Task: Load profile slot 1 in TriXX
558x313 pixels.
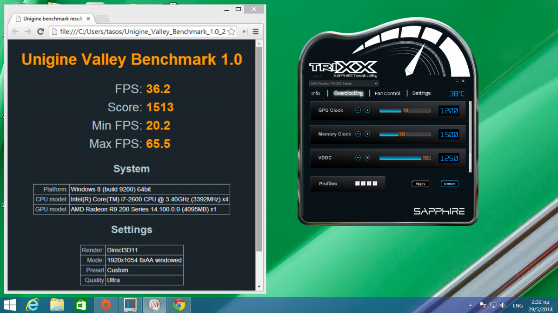Action: click(357, 184)
